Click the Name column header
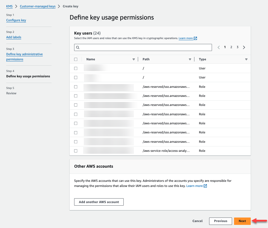The height and width of the screenshot is (228, 268). pos(91,59)
